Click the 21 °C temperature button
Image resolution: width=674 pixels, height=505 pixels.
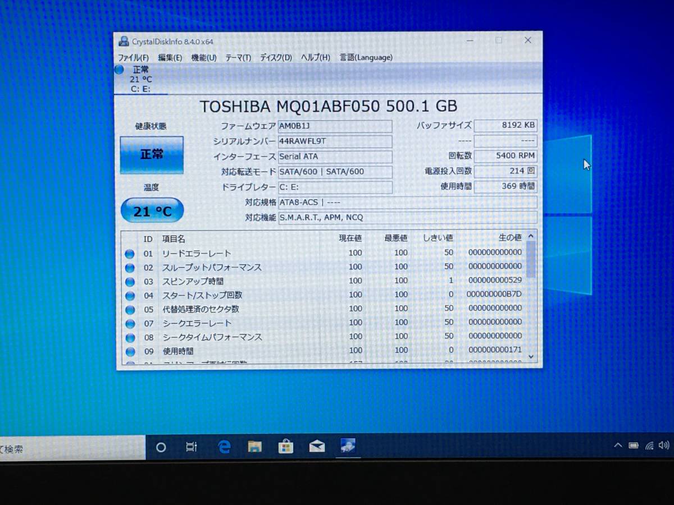[x=152, y=210]
